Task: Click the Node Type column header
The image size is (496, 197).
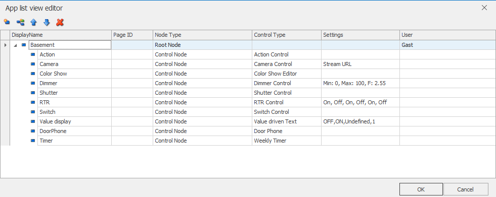Action: tap(202, 35)
